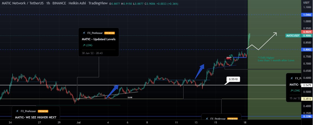
Task: Open the 'MATIC - Updated Levels' idea title
Action: (98, 39)
